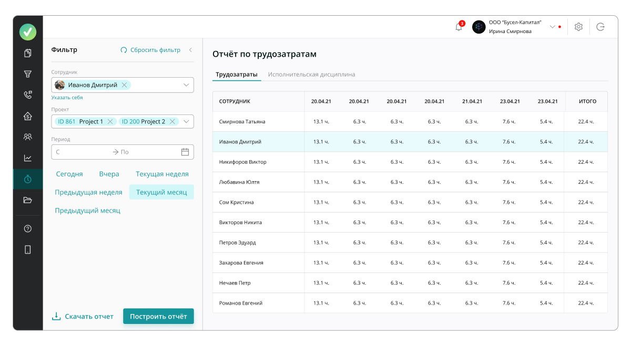Open settings via the gear icon
This screenshot has height=346, width=631.
(578, 27)
